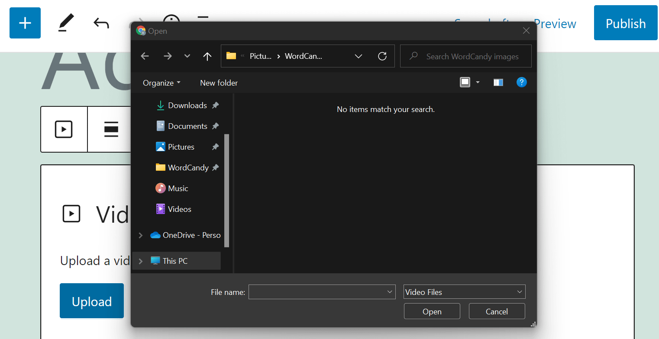659x339 pixels.
Task: Select the Videos folder in the sidebar
Action: click(x=179, y=209)
